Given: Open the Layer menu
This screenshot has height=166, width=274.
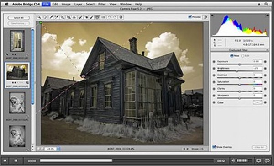Looking at the screenshot, I should pos(78,4).
